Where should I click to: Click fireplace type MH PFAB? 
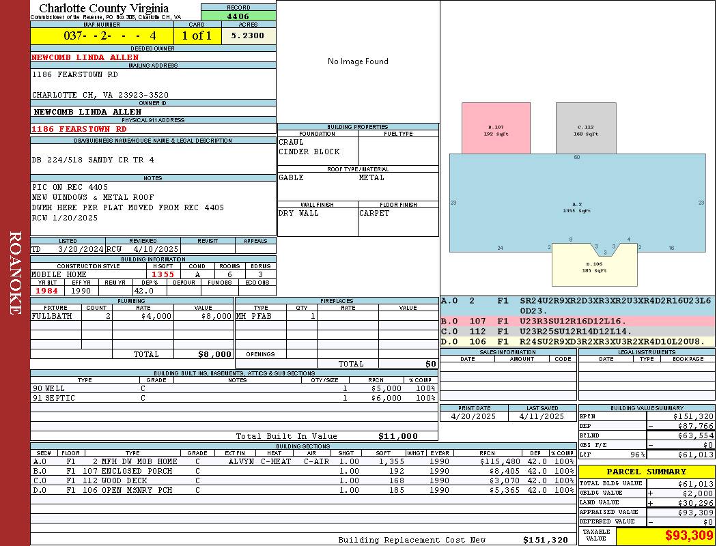coord(254,316)
